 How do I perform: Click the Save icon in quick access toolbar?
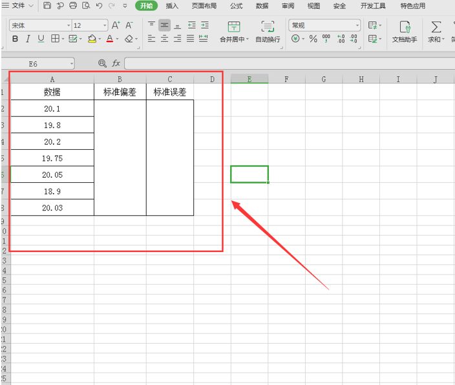pyautogui.click(x=47, y=6)
